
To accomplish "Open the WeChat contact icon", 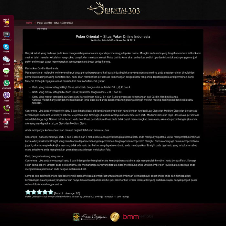I will pyautogui.click(x=6, y=61).
